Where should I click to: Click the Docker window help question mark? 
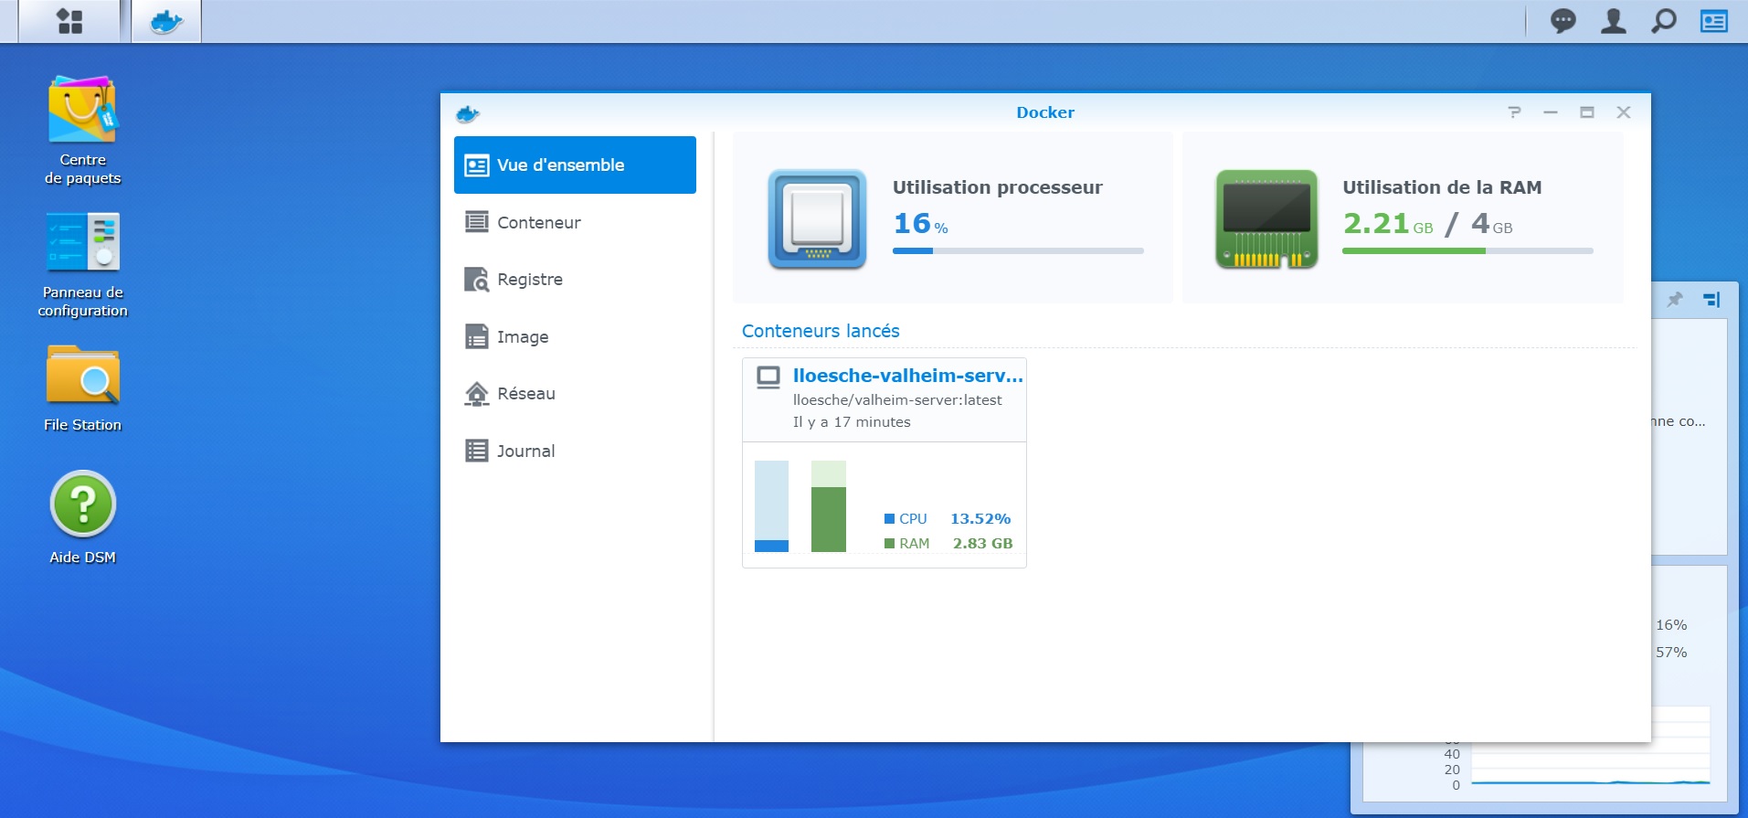(x=1514, y=112)
